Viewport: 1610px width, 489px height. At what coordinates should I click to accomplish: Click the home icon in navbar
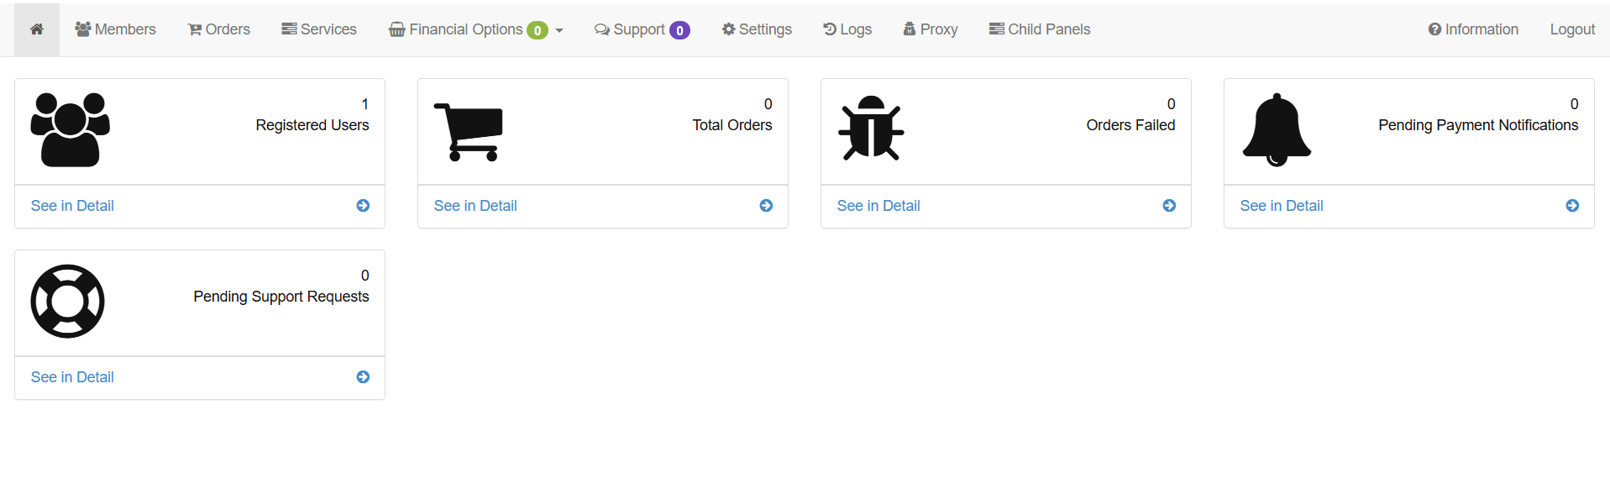tap(37, 29)
